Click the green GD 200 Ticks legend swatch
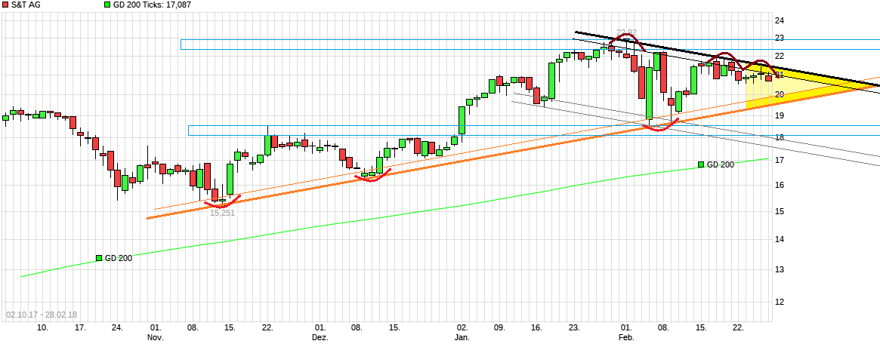The height and width of the screenshot is (347, 880). coord(107,5)
